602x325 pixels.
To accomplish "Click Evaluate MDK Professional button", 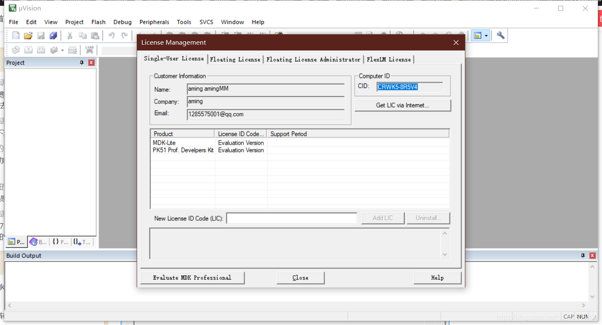I will pos(192,278).
